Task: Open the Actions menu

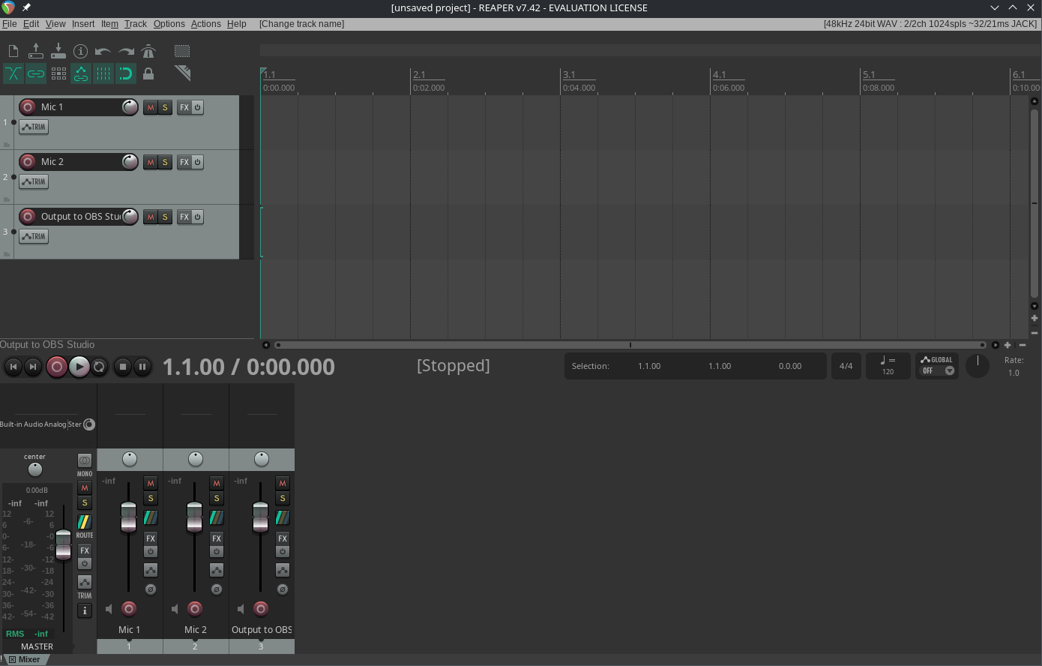Action: tap(205, 24)
